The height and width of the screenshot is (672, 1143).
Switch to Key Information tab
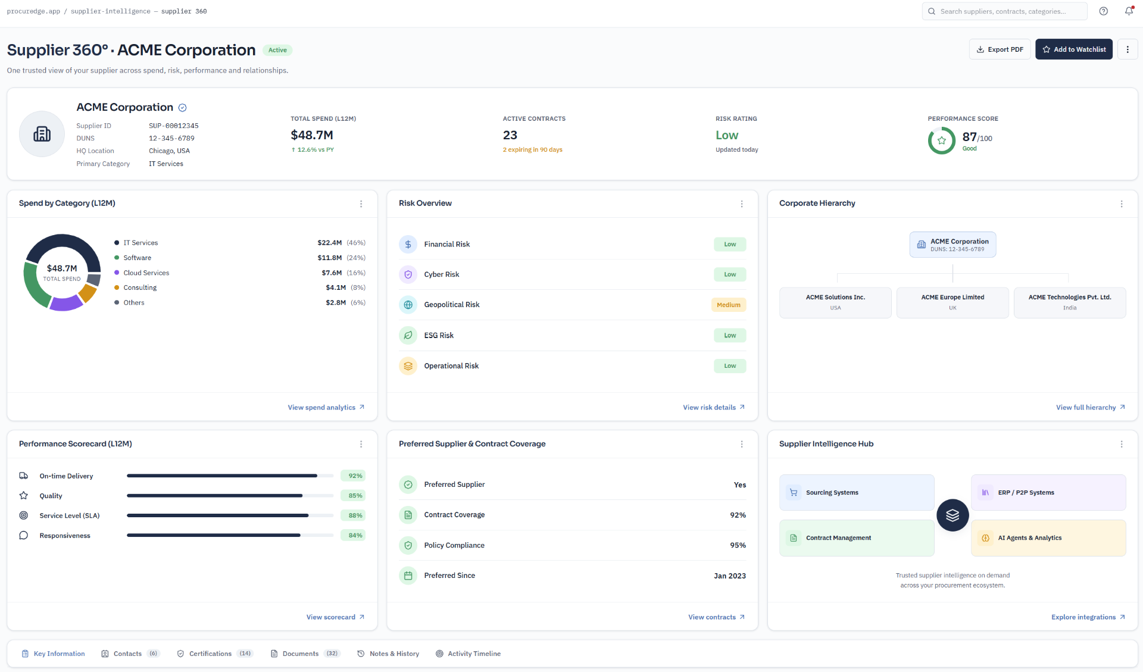(x=53, y=654)
